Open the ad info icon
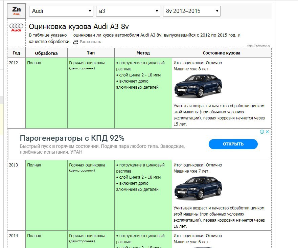298x248 pixels. click(x=262, y=132)
